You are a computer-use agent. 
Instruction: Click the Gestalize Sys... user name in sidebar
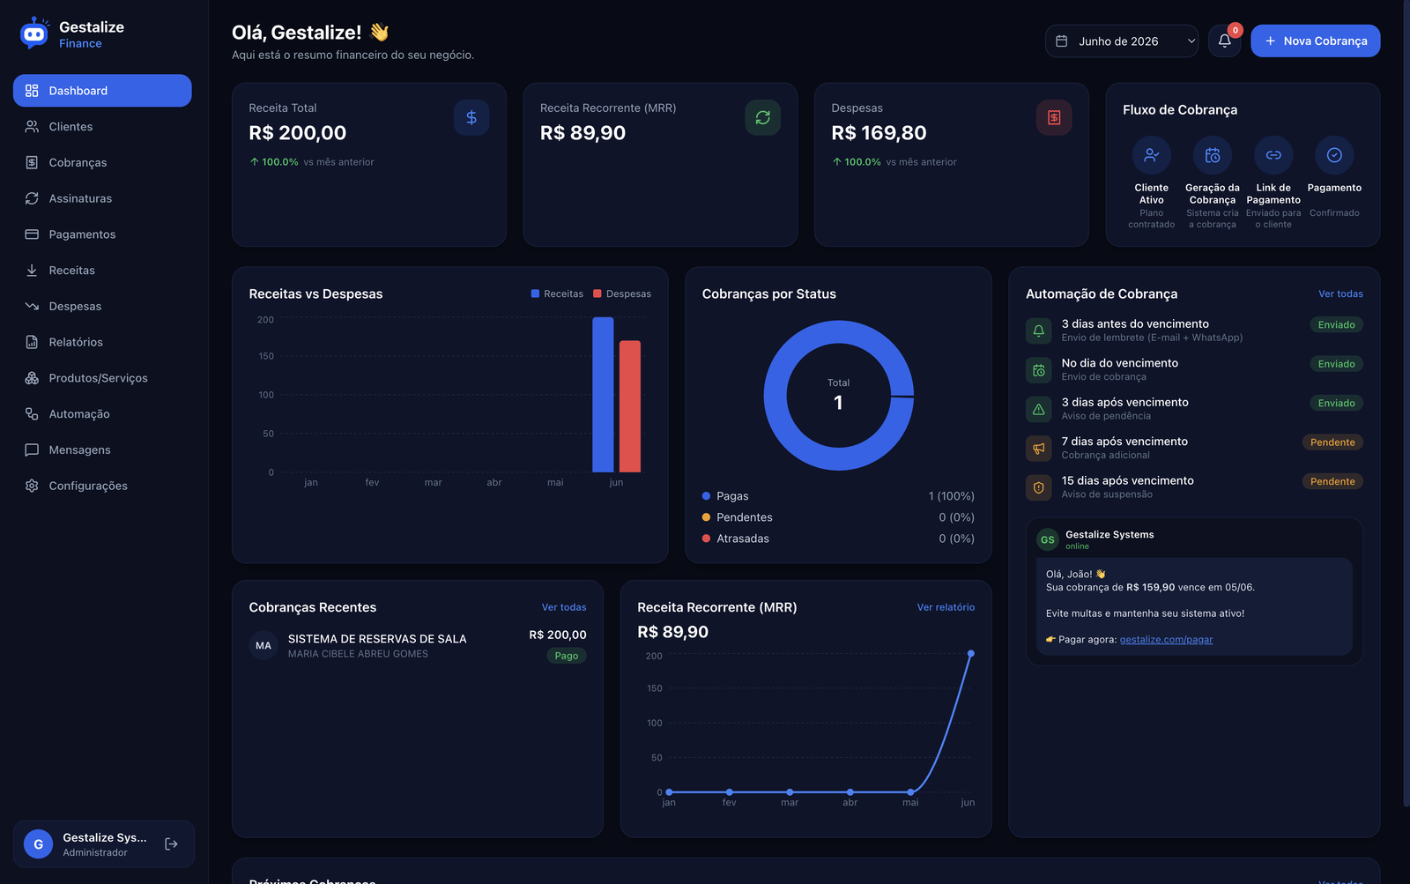pos(105,837)
